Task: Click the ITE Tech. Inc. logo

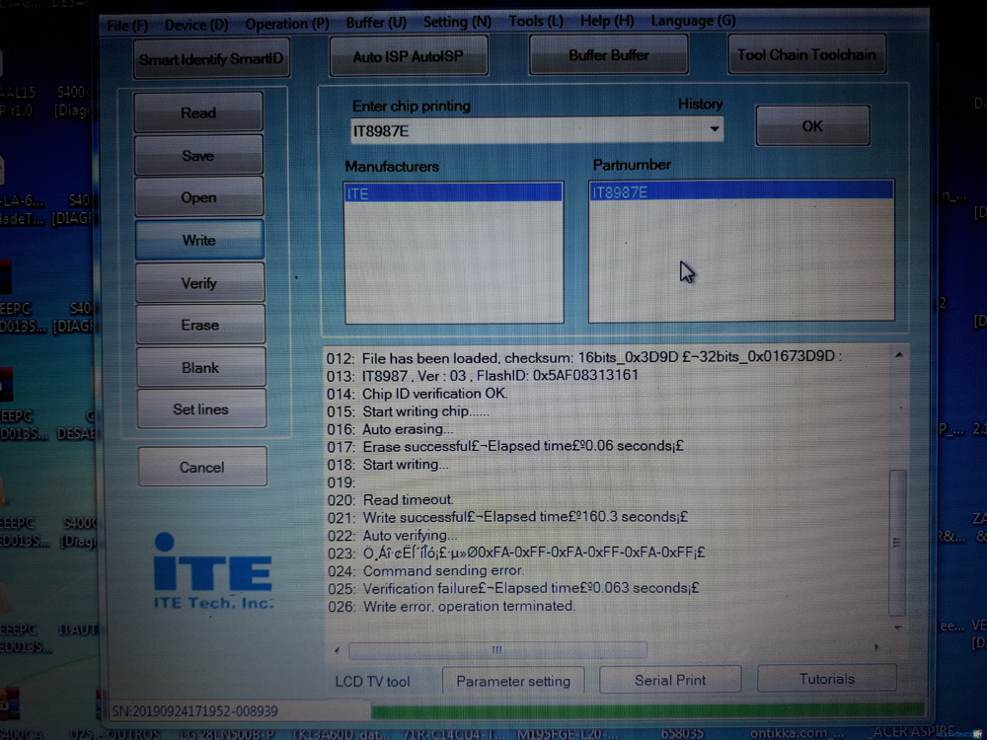Action: (x=213, y=571)
